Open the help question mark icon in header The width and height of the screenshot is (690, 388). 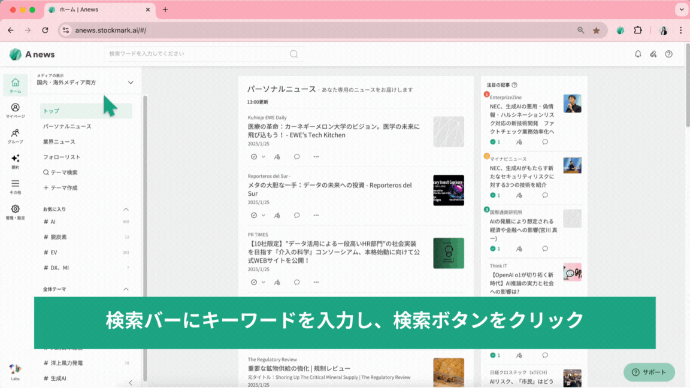[669, 54]
